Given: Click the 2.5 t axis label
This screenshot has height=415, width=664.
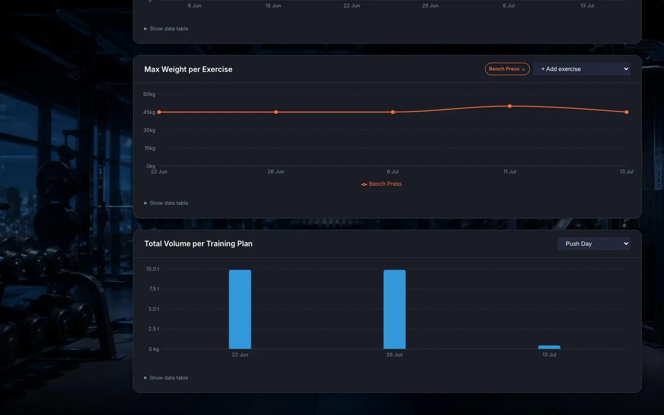Looking at the screenshot, I should pos(154,329).
